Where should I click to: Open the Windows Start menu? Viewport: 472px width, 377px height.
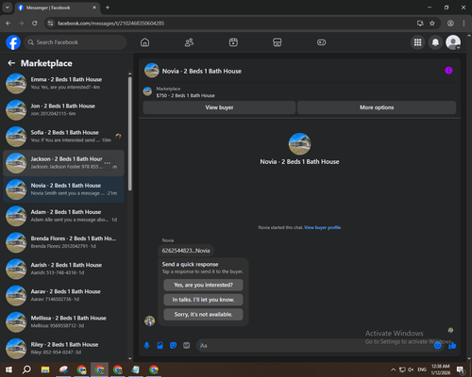point(8,369)
